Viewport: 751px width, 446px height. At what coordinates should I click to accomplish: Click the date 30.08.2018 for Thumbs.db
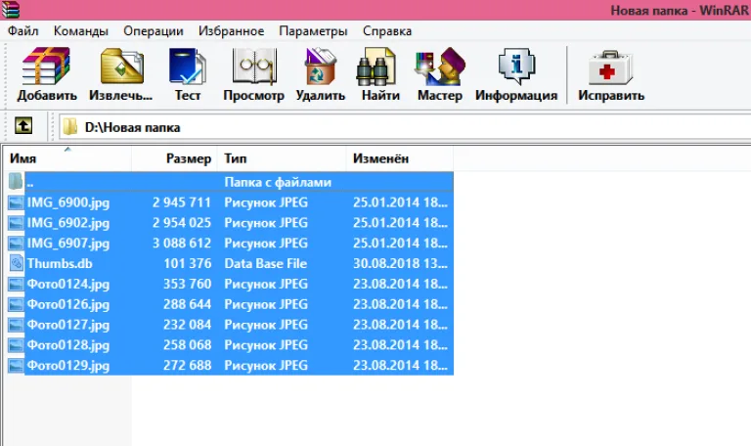(400, 263)
